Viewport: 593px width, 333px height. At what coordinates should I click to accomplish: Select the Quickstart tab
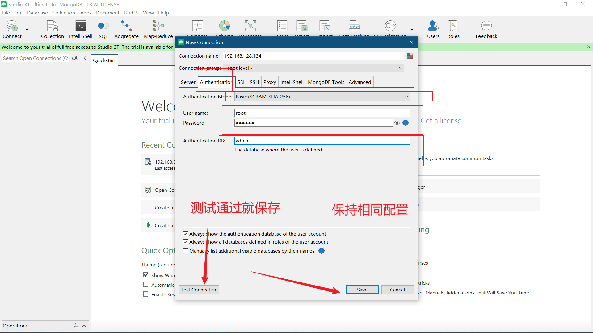pyautogui.click(x=104, y=60)
